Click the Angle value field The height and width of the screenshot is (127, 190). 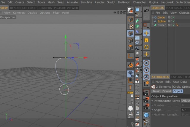coord(186,110)
